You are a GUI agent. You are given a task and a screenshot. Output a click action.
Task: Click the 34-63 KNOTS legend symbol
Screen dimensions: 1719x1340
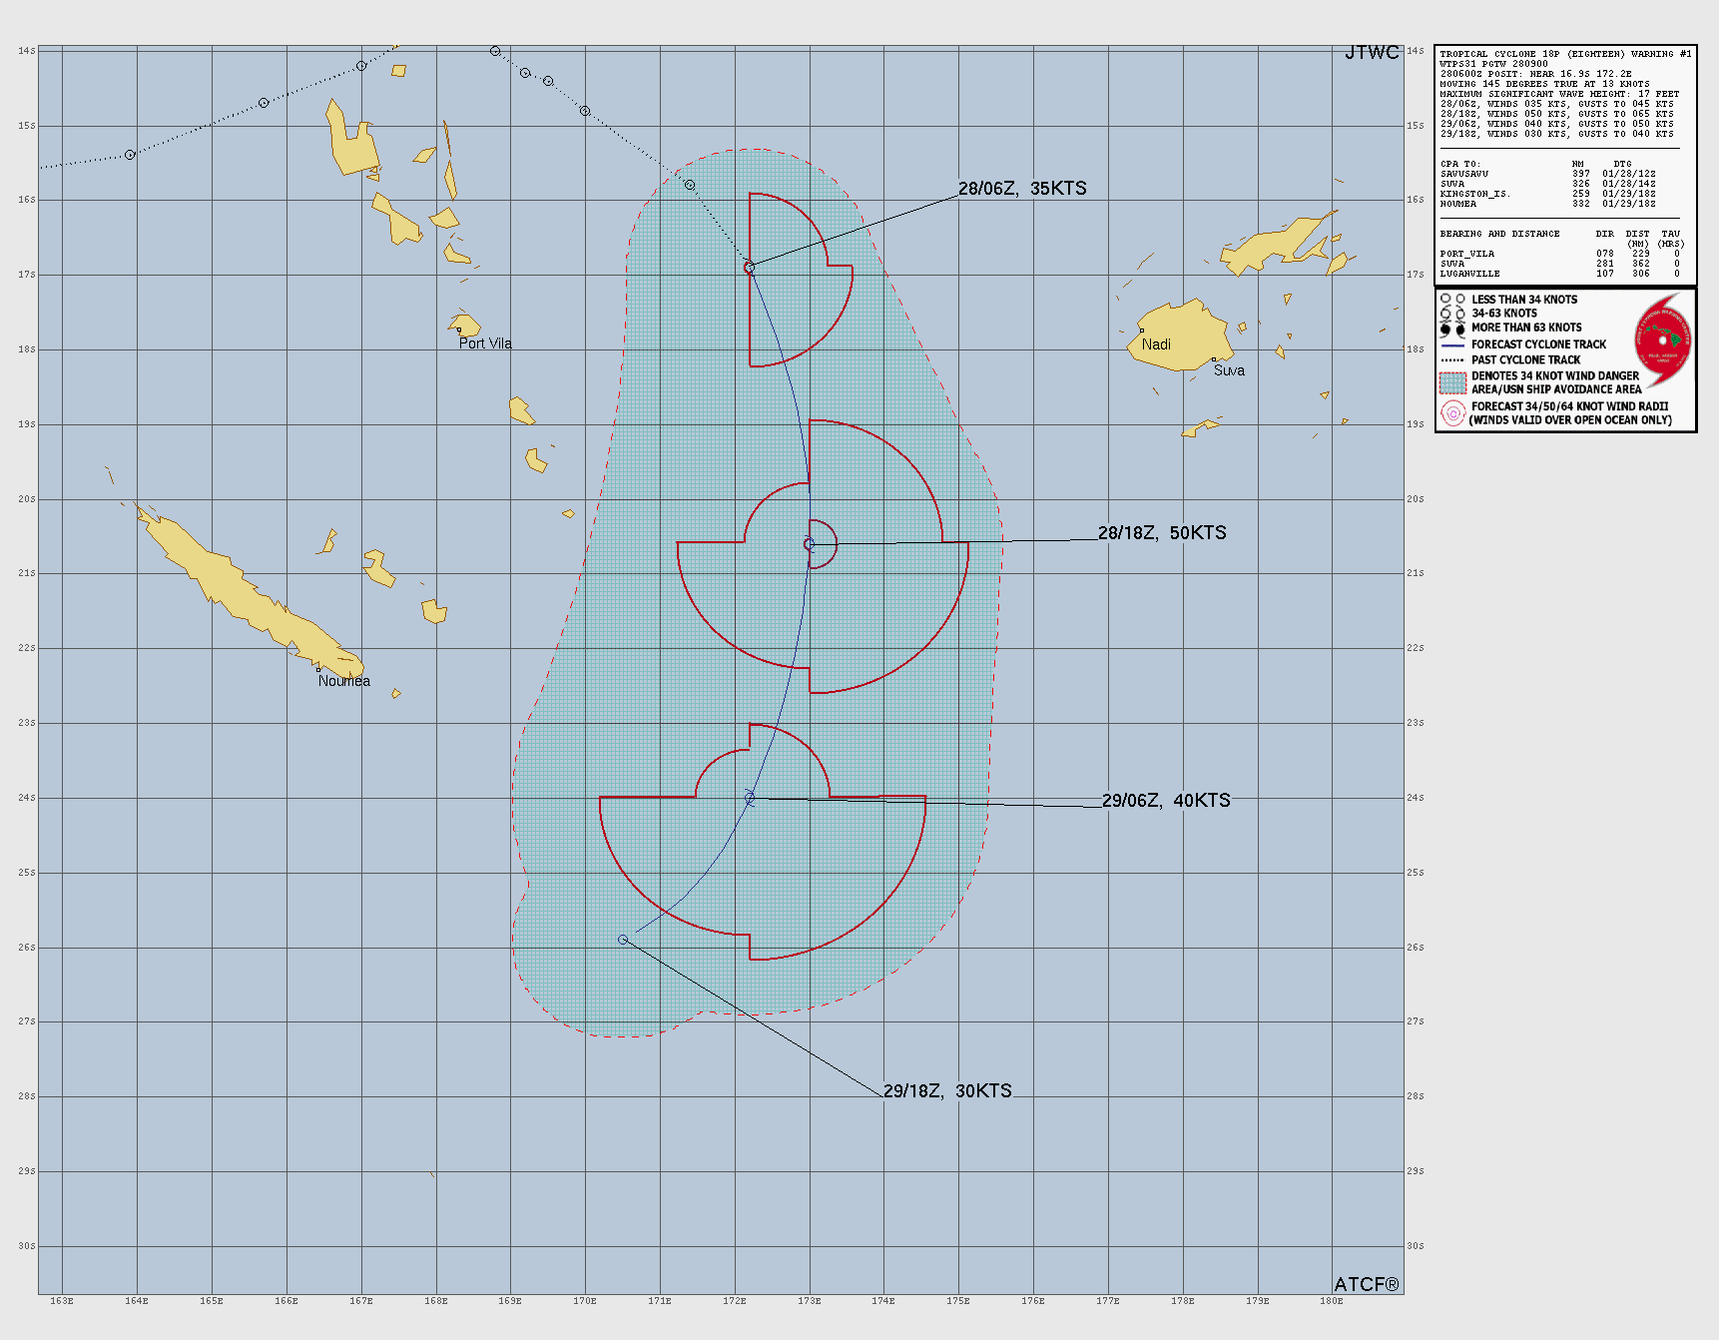point(1452,313)
